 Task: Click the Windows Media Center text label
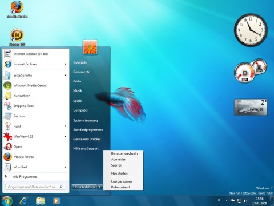[x=30, y=85]
